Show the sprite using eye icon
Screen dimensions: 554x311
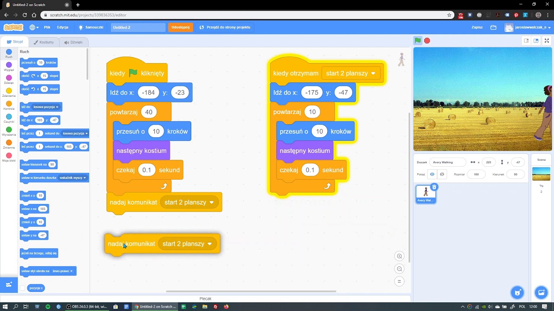(x=432, y=174)
